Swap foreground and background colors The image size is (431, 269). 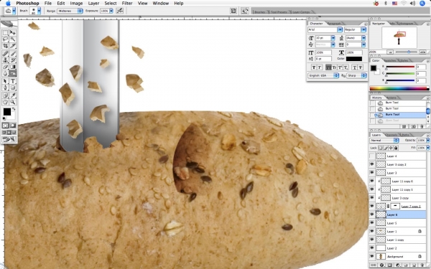(14, 109)
